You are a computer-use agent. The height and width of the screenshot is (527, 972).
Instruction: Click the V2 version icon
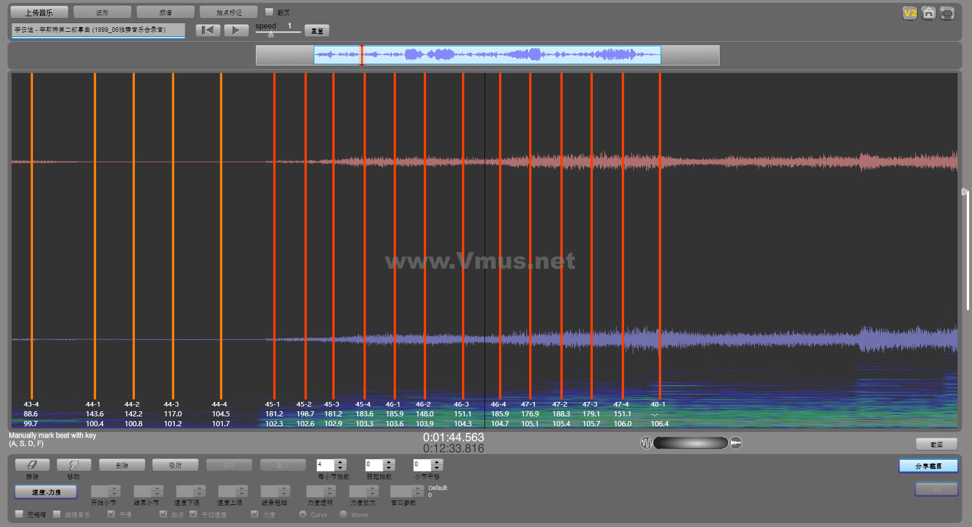909,13
